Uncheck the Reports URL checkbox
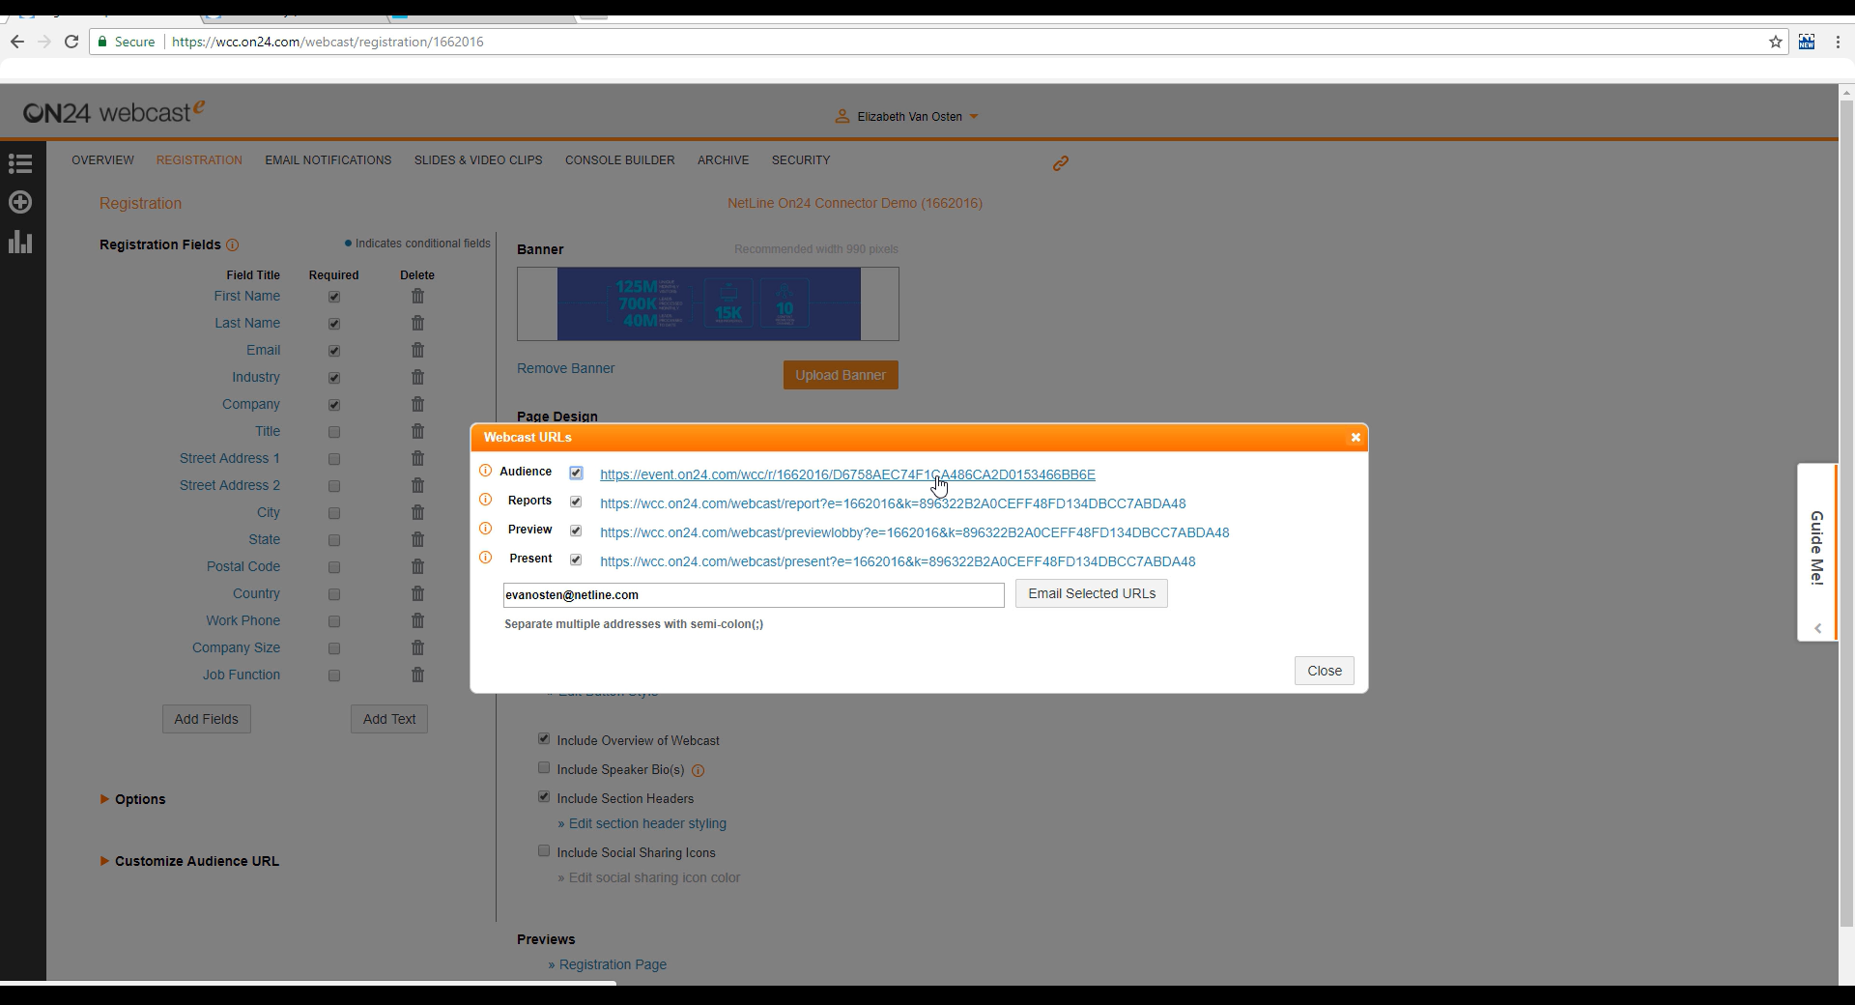 pos(576,502)
